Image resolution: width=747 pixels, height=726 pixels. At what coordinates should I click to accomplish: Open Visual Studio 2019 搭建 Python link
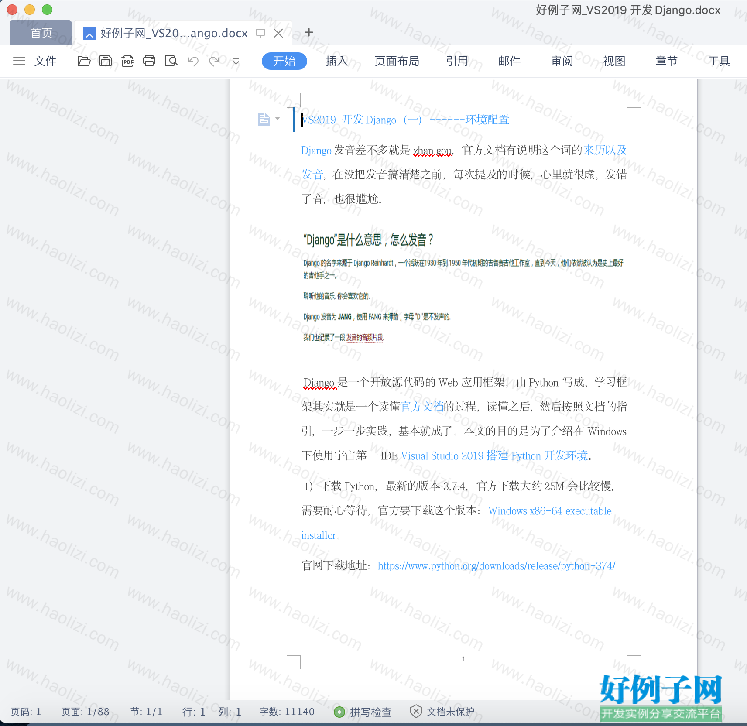(494, 456)
